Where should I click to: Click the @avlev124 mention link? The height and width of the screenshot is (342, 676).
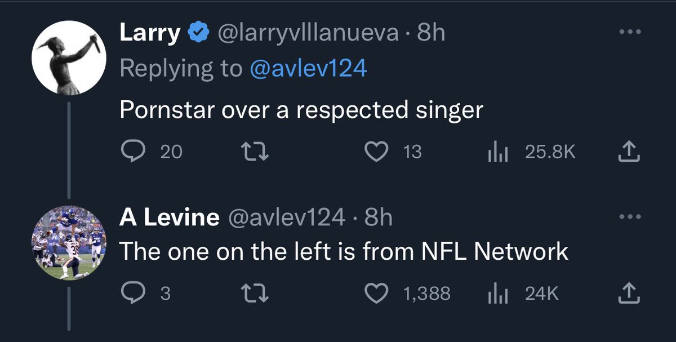click(x=306, y=69)
